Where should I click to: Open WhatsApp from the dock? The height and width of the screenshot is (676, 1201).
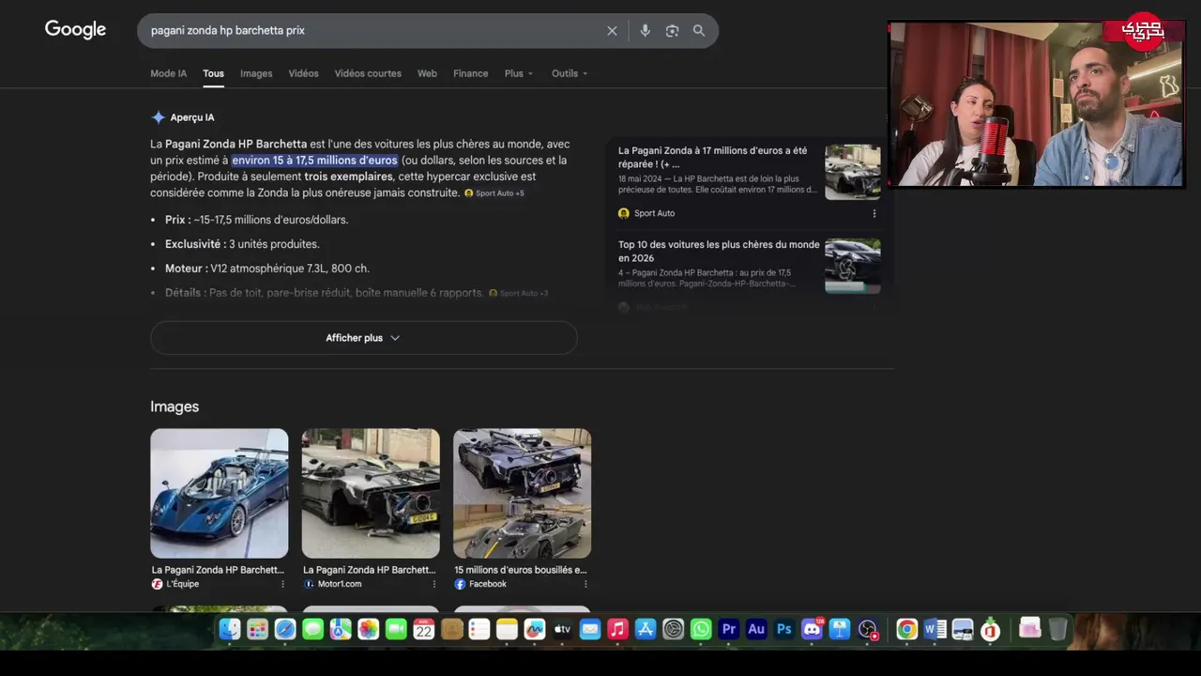pyautogui.click(x=701, y=630)
